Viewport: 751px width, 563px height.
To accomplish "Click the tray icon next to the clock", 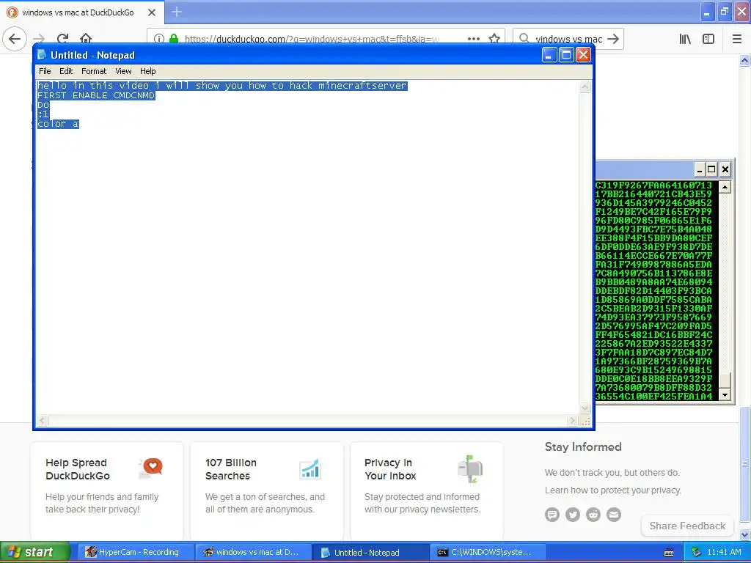I will click(x=696, y=552).
